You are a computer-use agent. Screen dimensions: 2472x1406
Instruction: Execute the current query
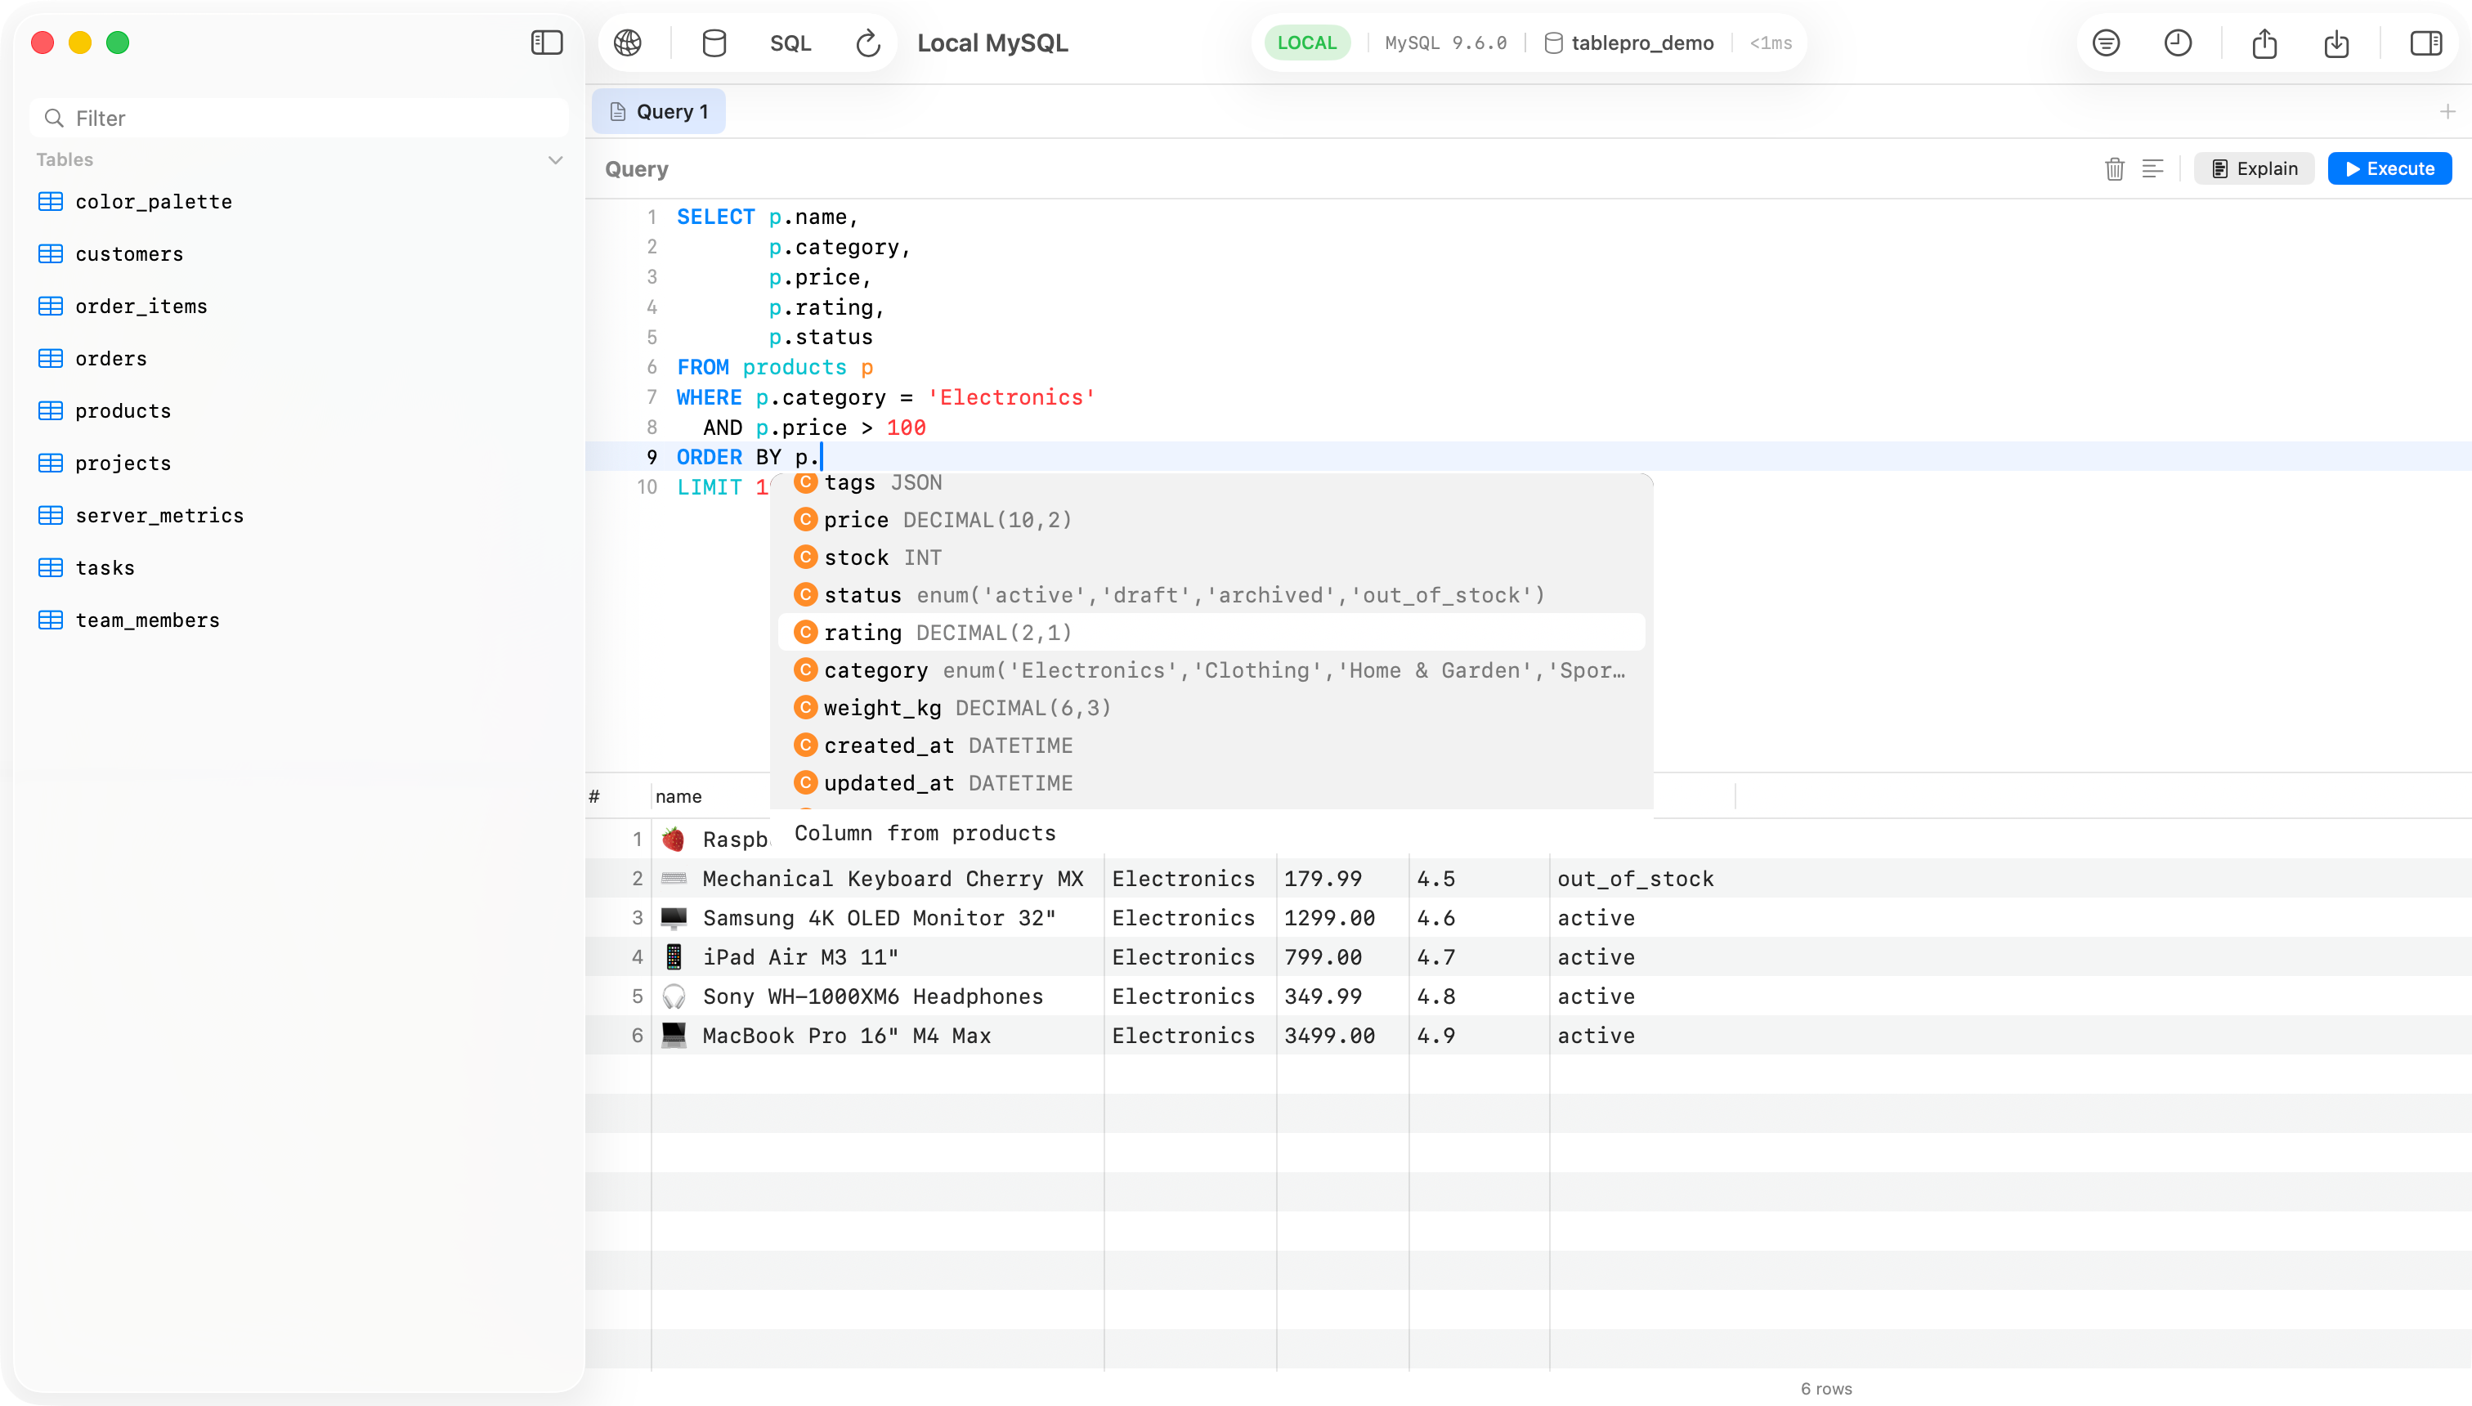2389,168
